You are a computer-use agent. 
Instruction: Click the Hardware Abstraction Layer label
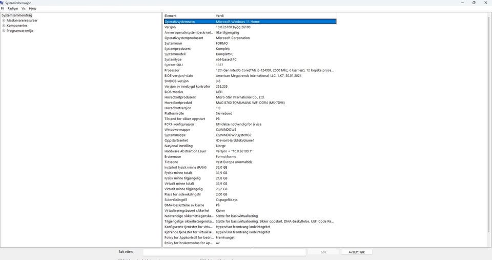click(x=186, y=151)
